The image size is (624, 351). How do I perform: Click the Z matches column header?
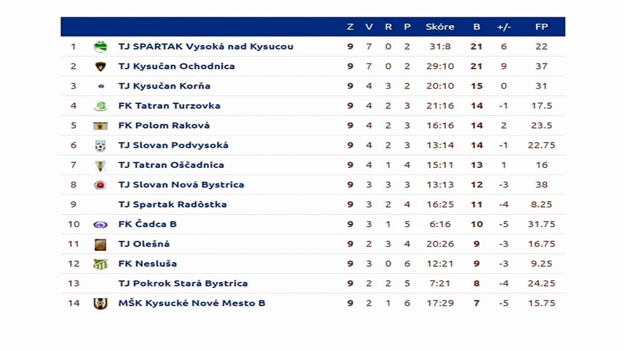(x=350, y=27)
